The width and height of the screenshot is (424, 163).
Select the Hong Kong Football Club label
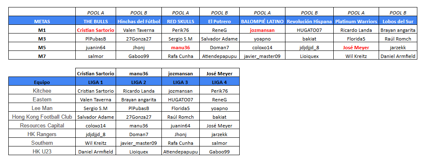click(x=42, y=117)
